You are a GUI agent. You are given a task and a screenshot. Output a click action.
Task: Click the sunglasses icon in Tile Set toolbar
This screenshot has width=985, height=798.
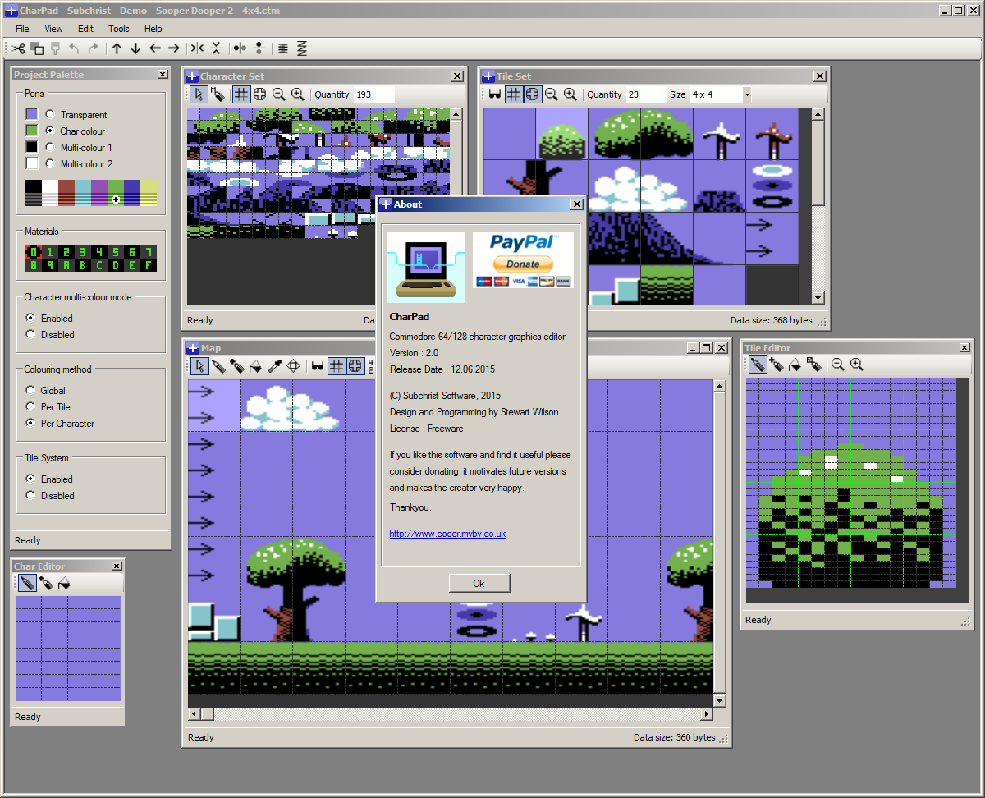click(x=494, y=94)
